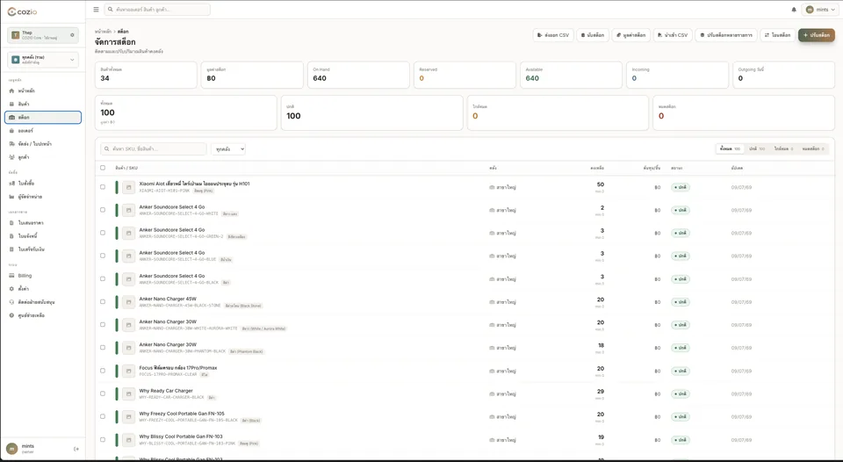The height and width of the screenshot is (462, 843).
Task: Switch to หมดสต็อก 0 filter tab
Action: tap(813, 149)
